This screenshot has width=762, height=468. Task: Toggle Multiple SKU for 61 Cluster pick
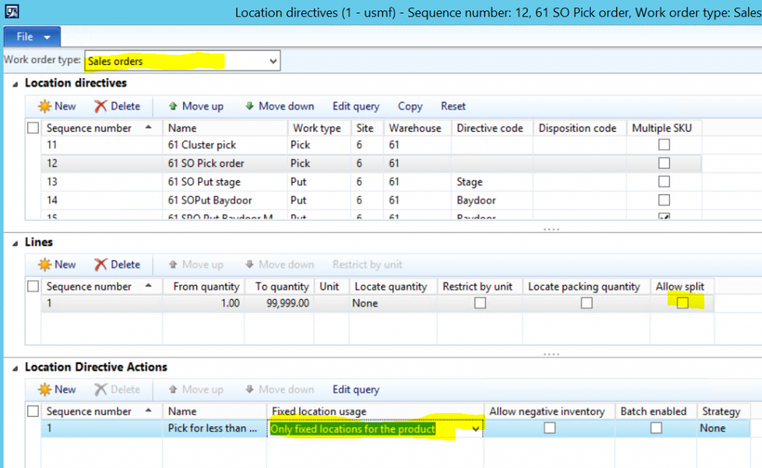click(x=664, y=145)
